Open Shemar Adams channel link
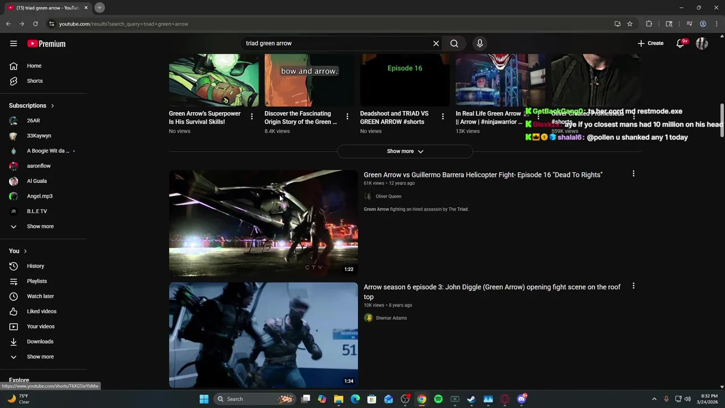 (391, 318)
